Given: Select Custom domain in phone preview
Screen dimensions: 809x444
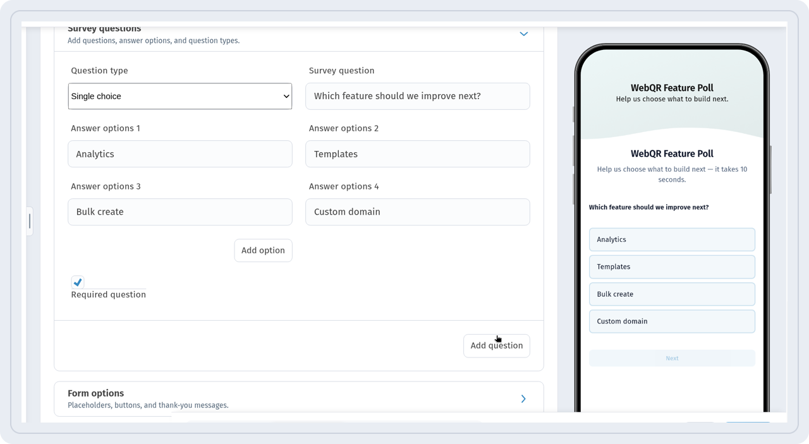Looking at the screenshot, I should click(x=672, y=321).
